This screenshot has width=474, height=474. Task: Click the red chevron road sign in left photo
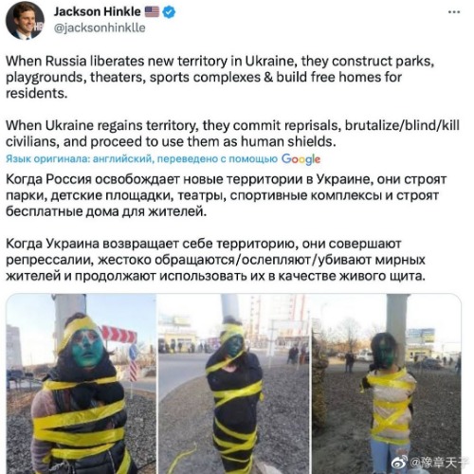point(118,335)
